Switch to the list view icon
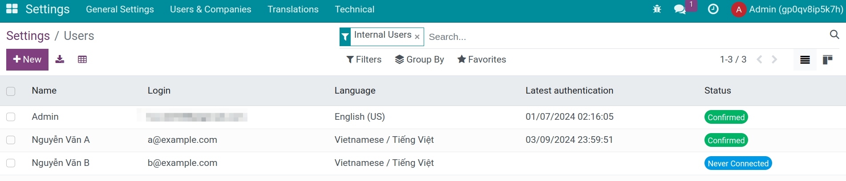The height and width of the screenshot is (181, 846). point(805,60)
